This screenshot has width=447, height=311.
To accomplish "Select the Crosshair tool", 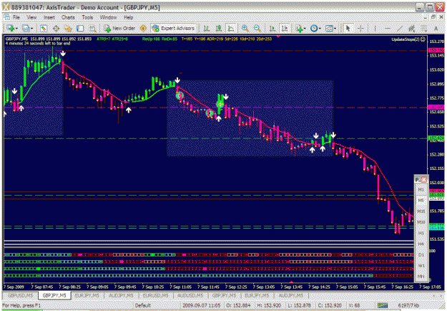I will click(360, 28).
